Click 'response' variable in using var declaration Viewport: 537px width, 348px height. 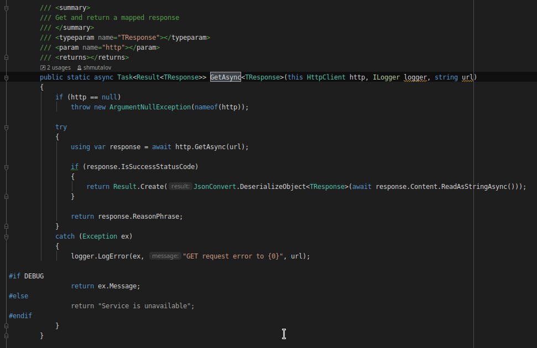point(125,147)
